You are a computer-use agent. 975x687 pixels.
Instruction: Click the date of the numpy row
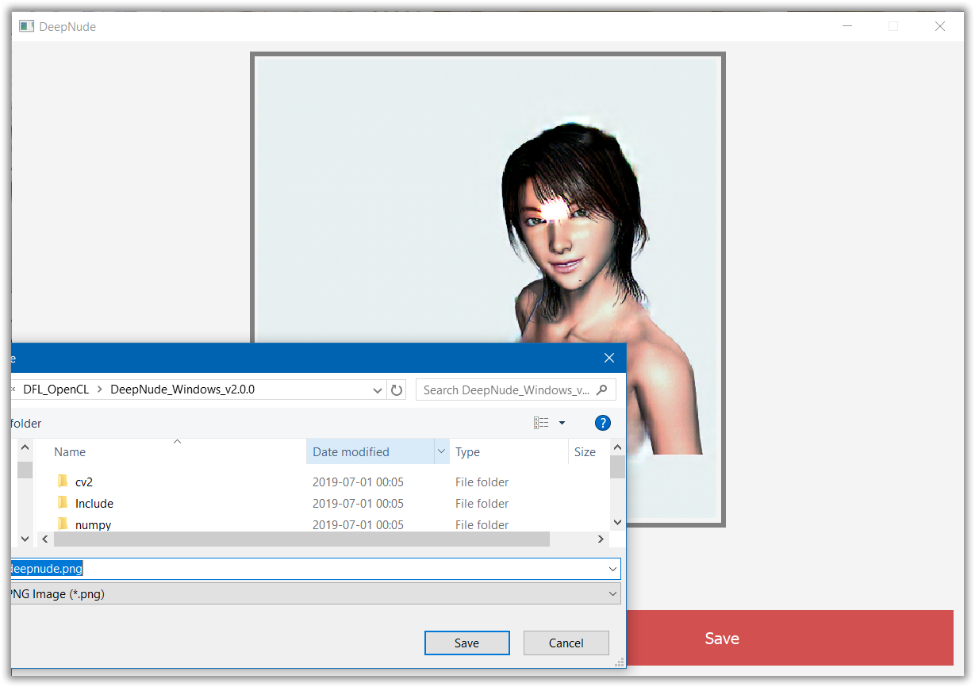(358, 524)
